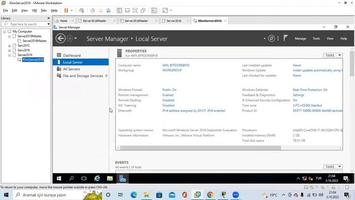
Task: Open the navigation history dropdown beside Forward arrow
Action: (75, 38)
